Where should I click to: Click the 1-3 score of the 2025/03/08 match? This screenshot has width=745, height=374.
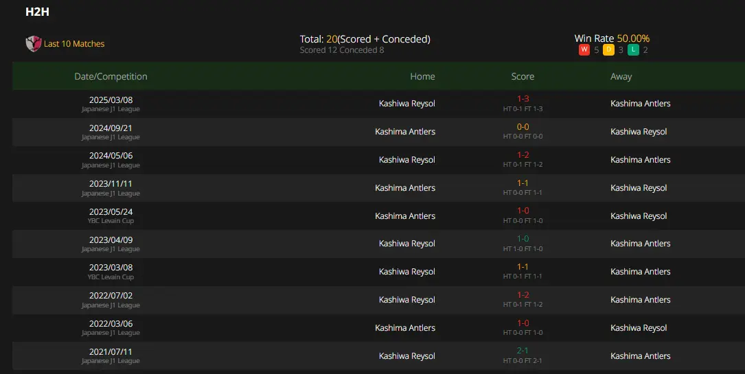pos(523,99)
